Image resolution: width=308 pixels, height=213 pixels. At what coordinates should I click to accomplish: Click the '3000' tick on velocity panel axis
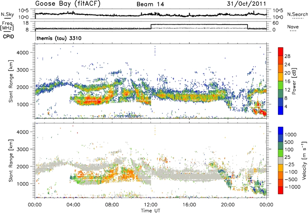[x=22, y=149]
